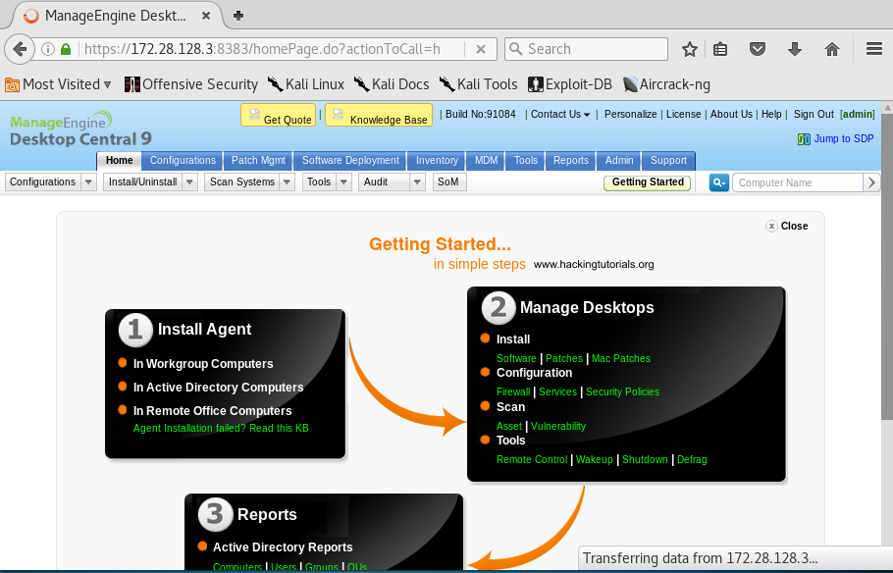
Task: Click the ManageEngine Desktop Central logo
Action: click(80, 129)
